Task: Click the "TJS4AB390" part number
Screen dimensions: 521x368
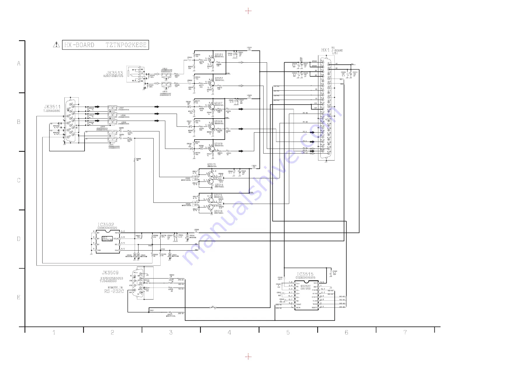Action: 108,281
